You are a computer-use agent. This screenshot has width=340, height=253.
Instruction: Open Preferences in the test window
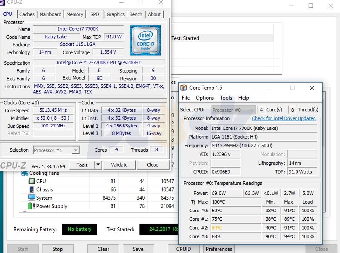(x=219, y=249)
